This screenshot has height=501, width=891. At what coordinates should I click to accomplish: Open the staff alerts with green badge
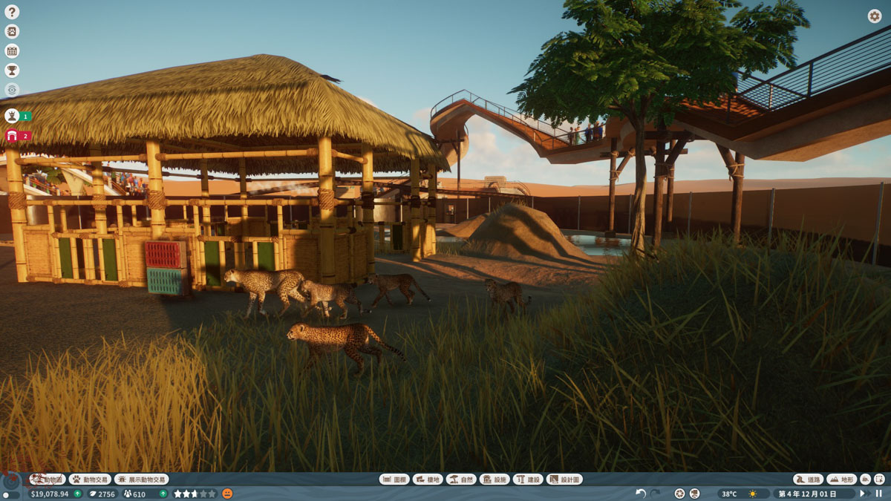(x=13, y=116)
